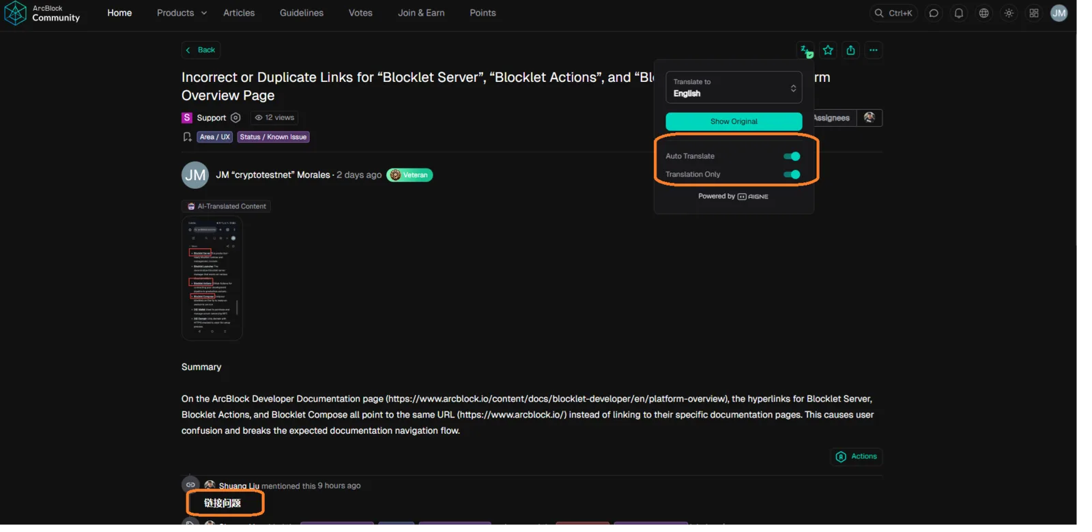
Task: Star this post as favorite
Action: tap(828, 50)
